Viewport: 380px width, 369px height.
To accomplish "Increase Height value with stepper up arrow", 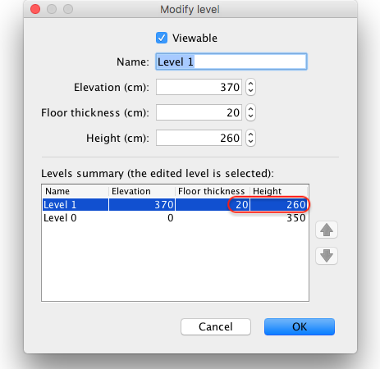I will [x=250, y=134].
